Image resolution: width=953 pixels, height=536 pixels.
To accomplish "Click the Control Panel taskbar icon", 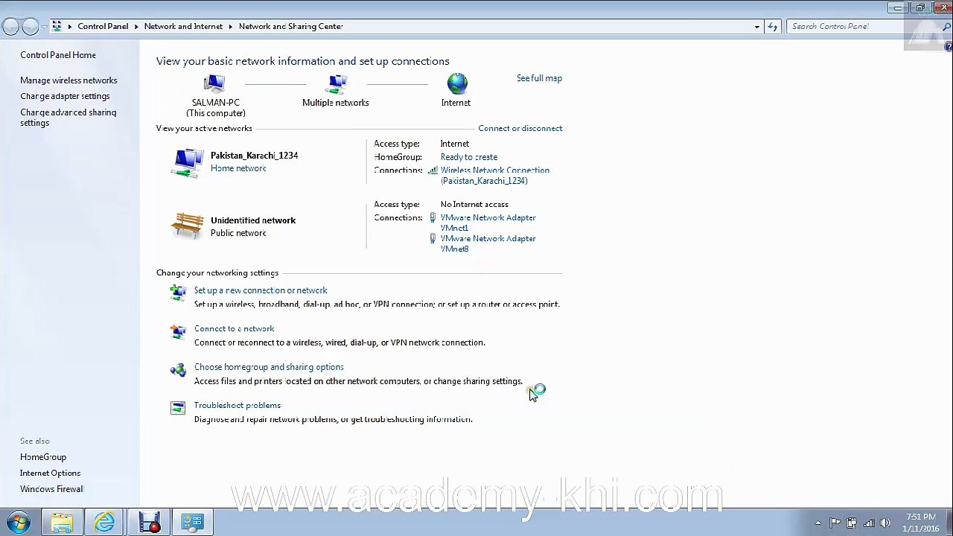I will [x=193, y=523].
